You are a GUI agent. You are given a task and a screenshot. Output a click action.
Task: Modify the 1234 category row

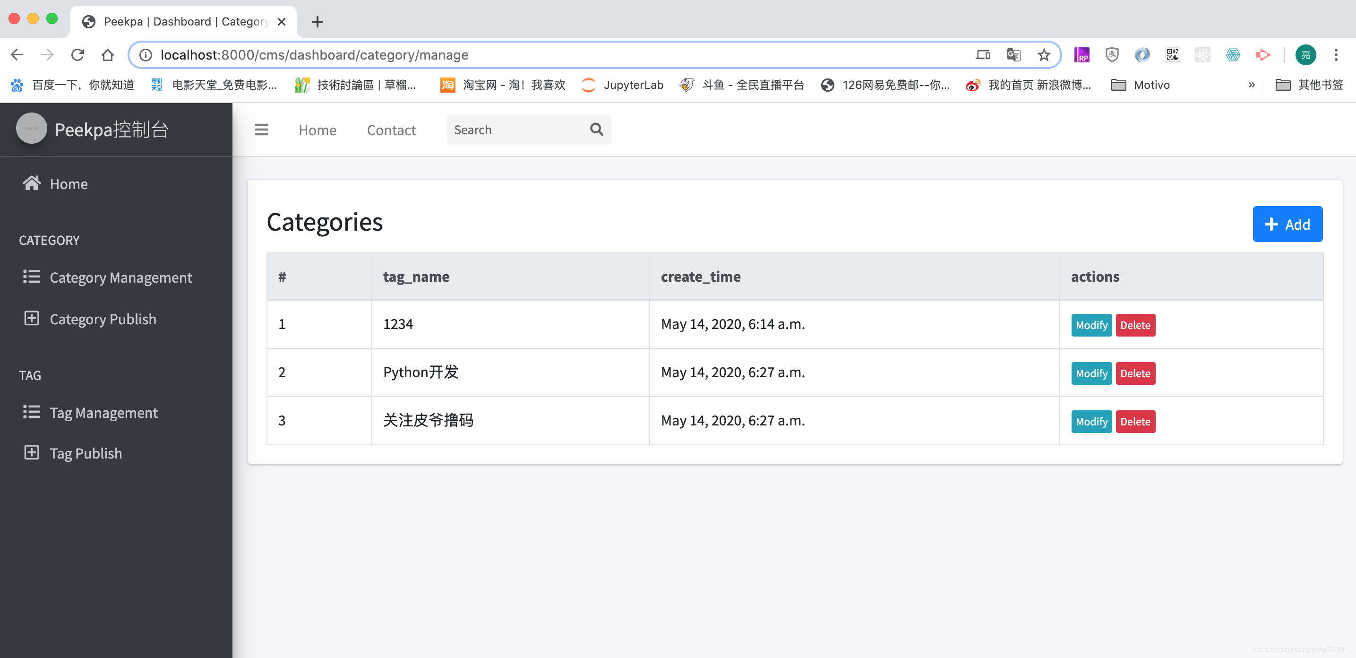[x=1091, y=325]
